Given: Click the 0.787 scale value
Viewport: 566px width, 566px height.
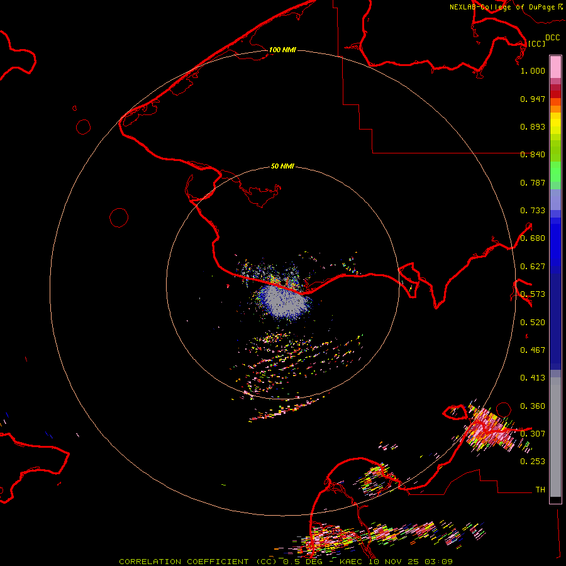Looking at the screenshot, I should click(x=533, y=182).
